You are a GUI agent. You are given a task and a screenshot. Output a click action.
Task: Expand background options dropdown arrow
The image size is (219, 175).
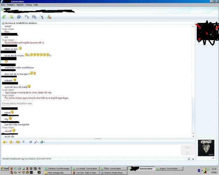point(44,142)
